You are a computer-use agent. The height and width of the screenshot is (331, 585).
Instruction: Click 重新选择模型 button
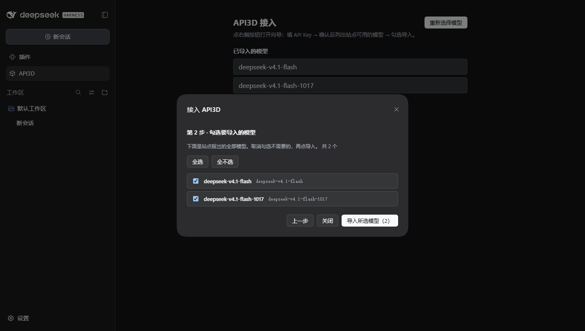[446, 23]
